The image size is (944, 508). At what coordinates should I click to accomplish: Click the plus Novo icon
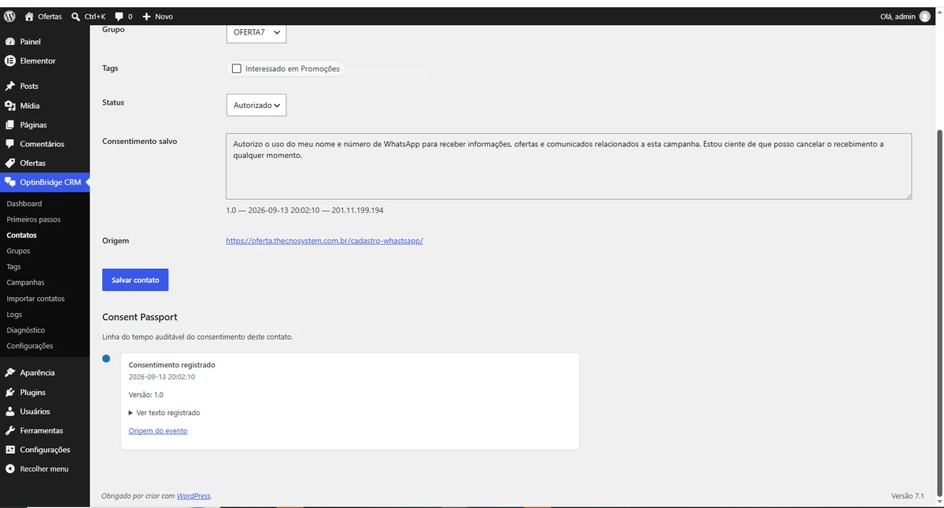coord(146,16)
